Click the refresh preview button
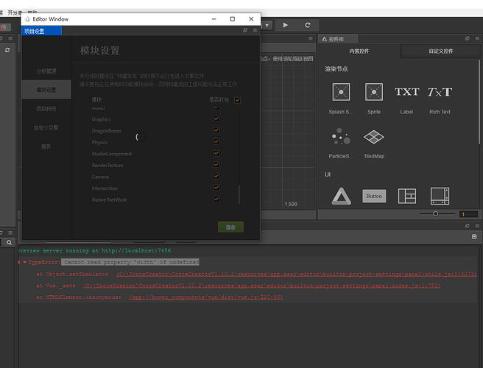483x368 pixels. (307, 25)
